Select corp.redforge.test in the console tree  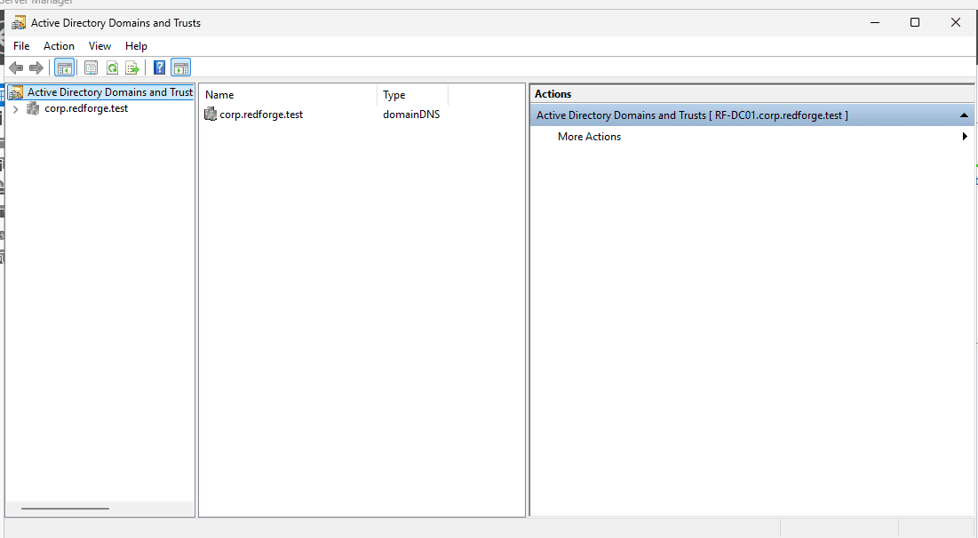pos(86,108)
